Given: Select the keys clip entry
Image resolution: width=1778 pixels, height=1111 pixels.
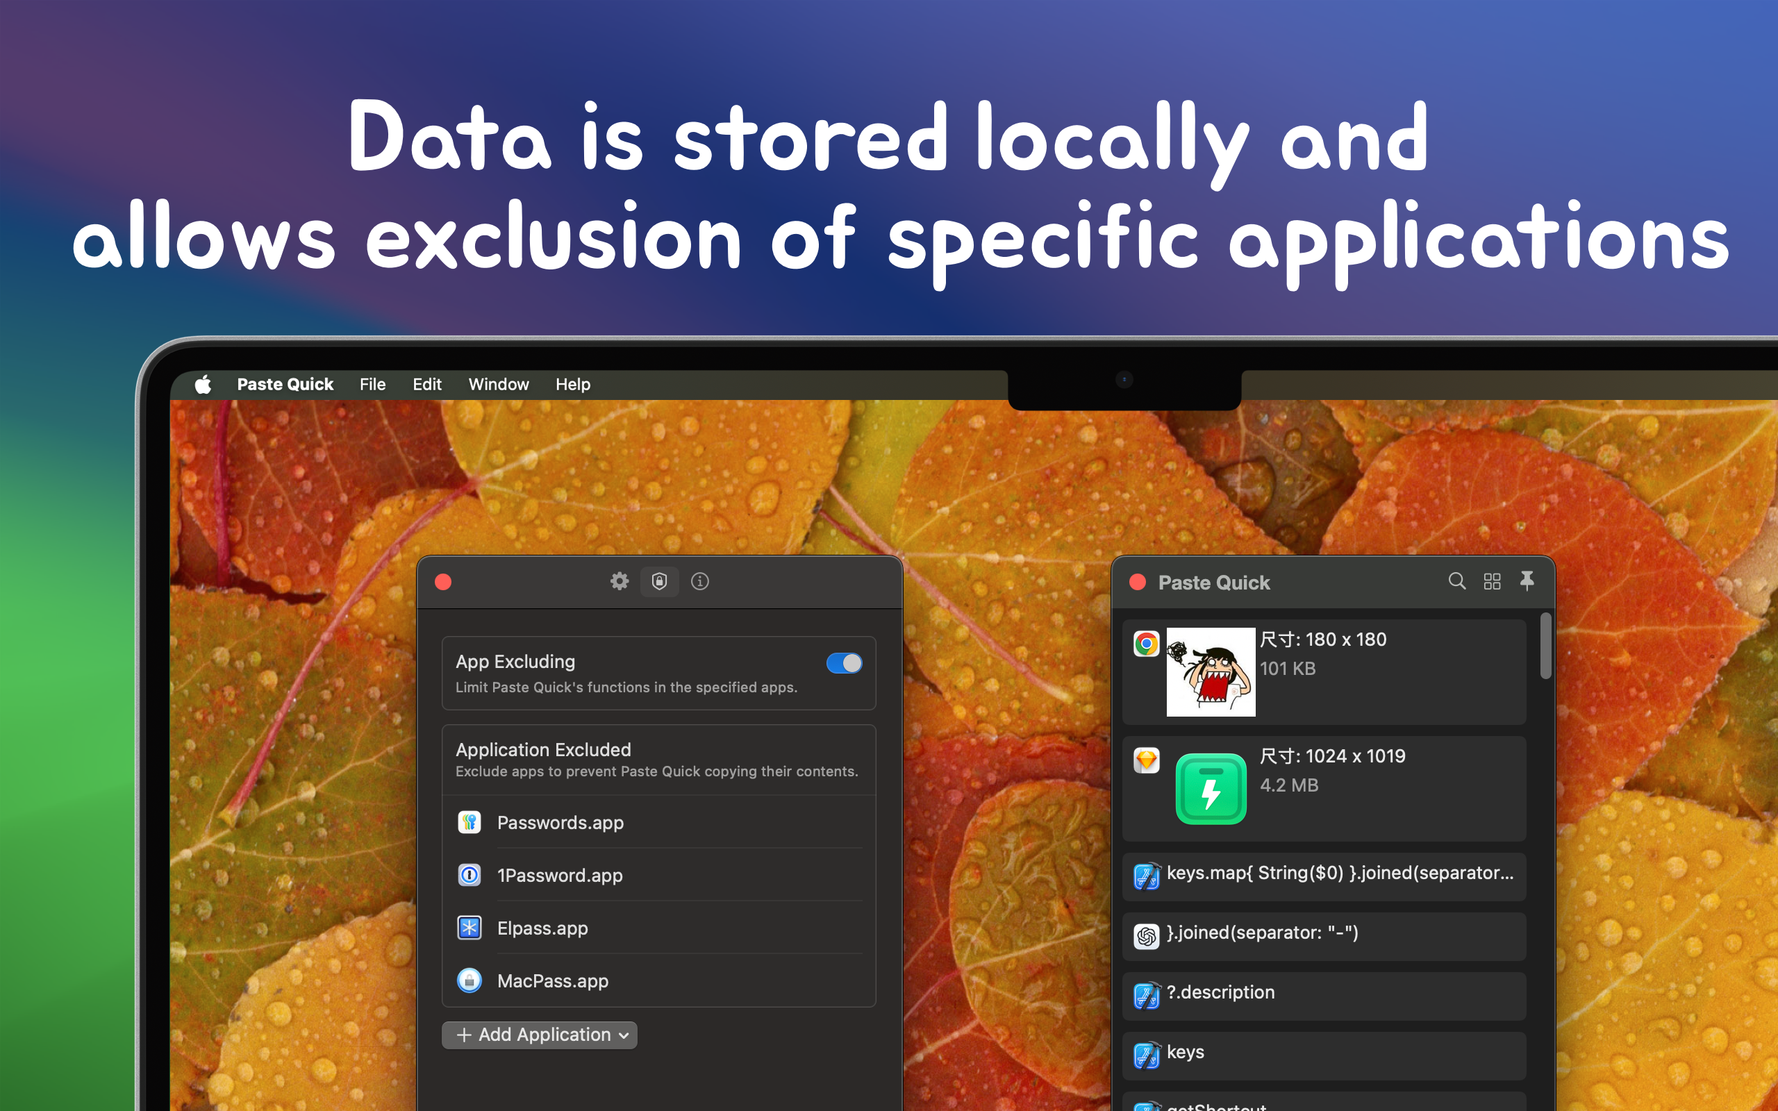Looking at the screenshot, I should 1324,1056.
